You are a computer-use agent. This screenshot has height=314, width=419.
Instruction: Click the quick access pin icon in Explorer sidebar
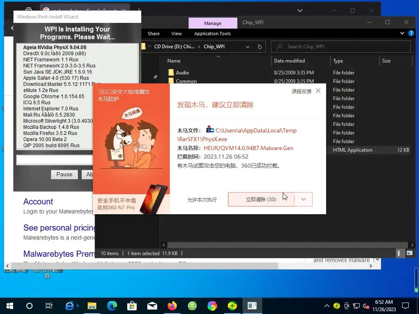click(x=155, y=77)
